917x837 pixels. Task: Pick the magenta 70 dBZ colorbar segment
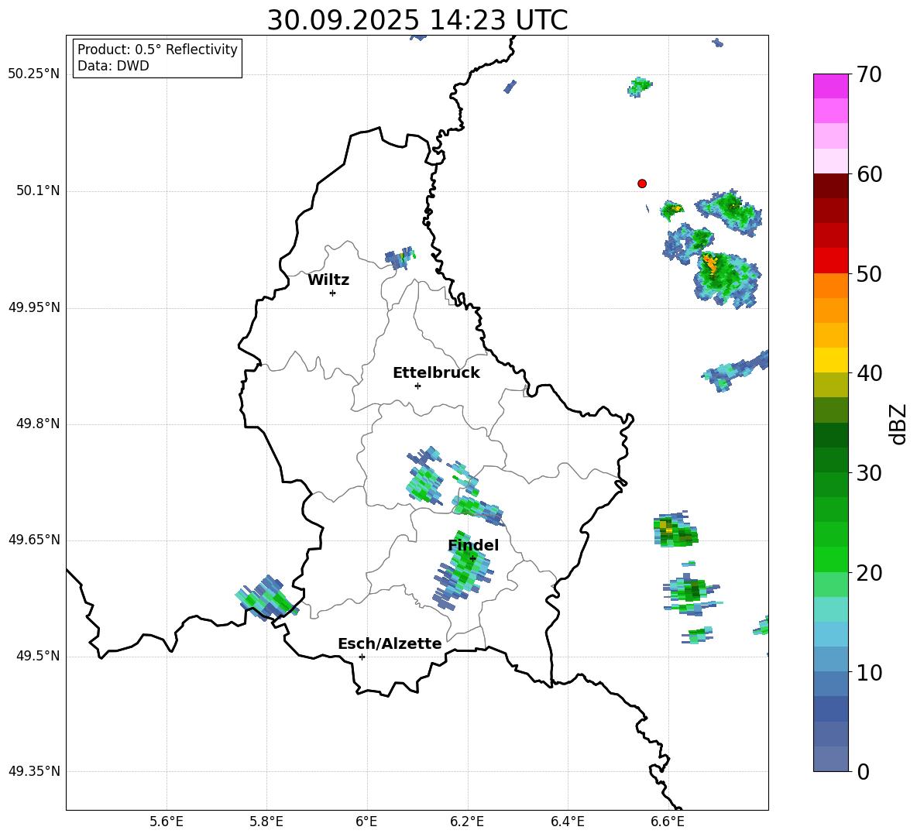point(831,86)
